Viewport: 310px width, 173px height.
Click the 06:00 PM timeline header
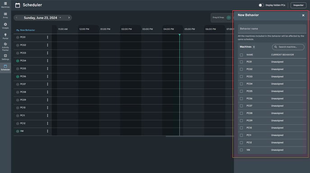point(210,29)
